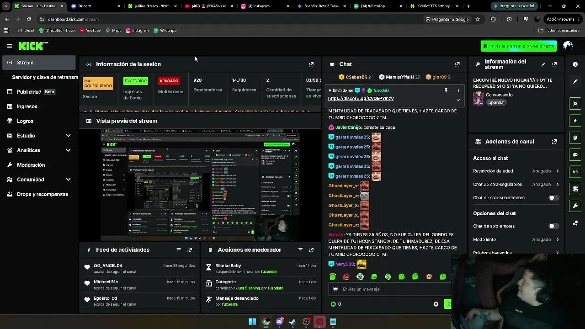
Task: Open Drops y recompensas in the sidebar
Action: coord(39,194)
